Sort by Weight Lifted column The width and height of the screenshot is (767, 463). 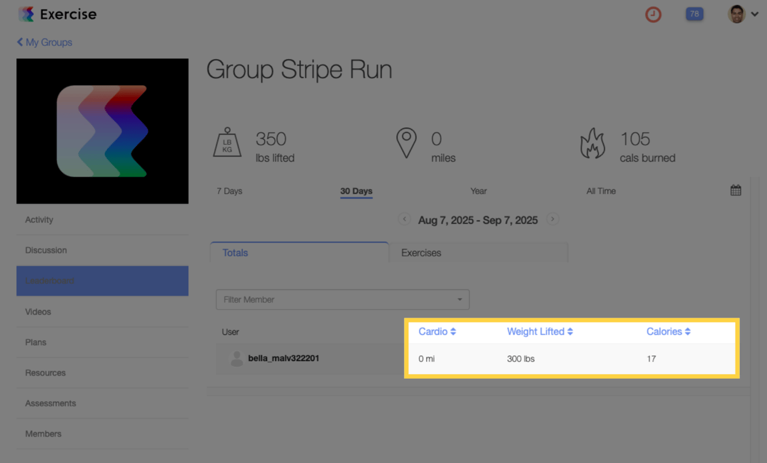click(540, 332)
